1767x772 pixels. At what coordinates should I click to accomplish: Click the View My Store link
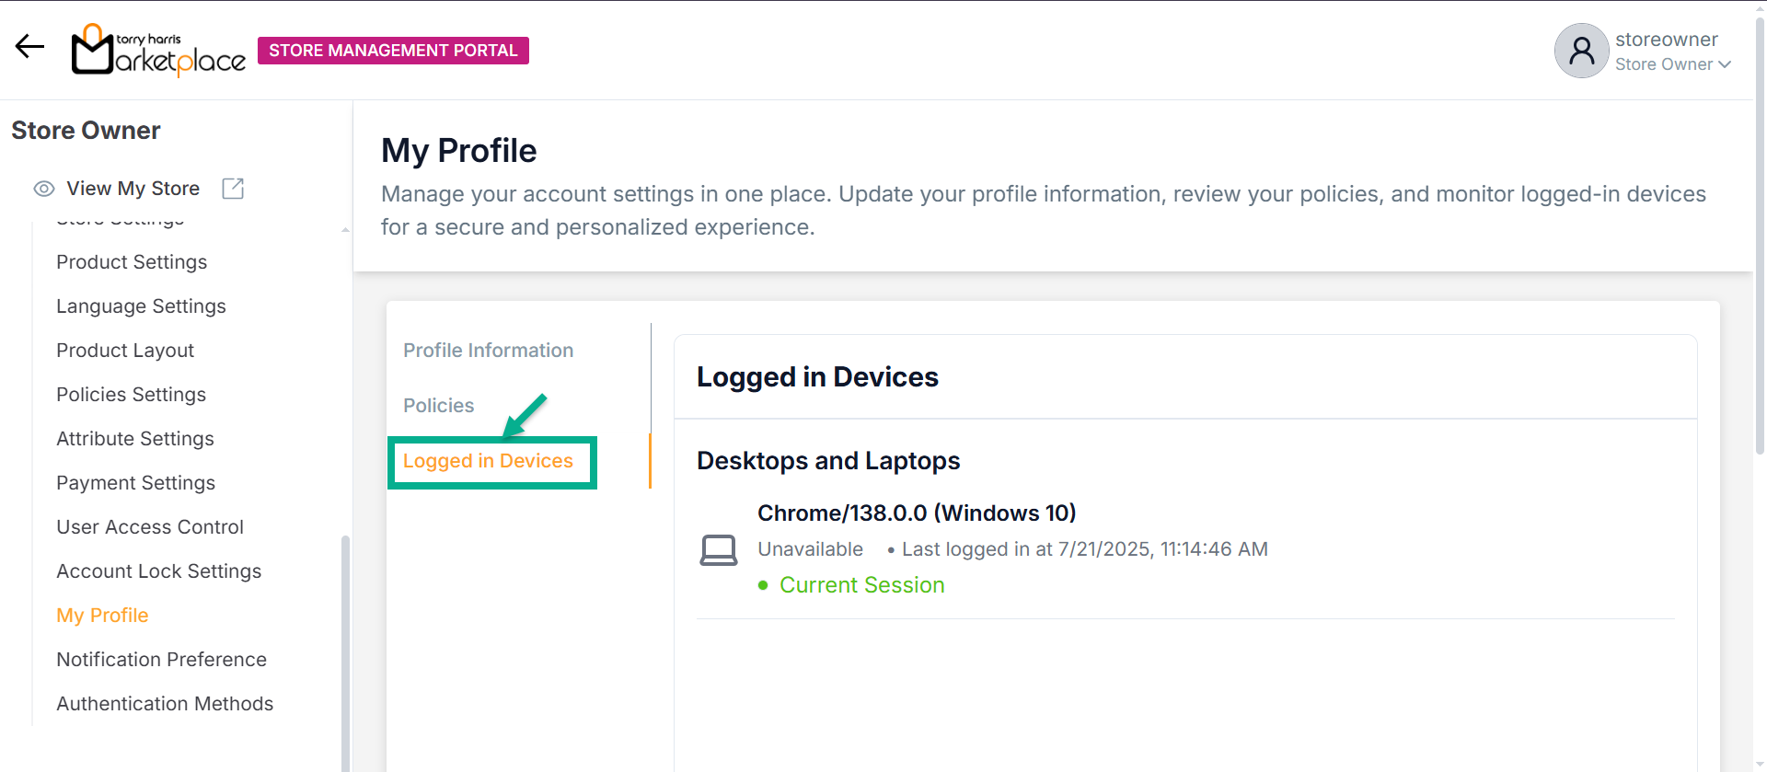coord(133,189)
